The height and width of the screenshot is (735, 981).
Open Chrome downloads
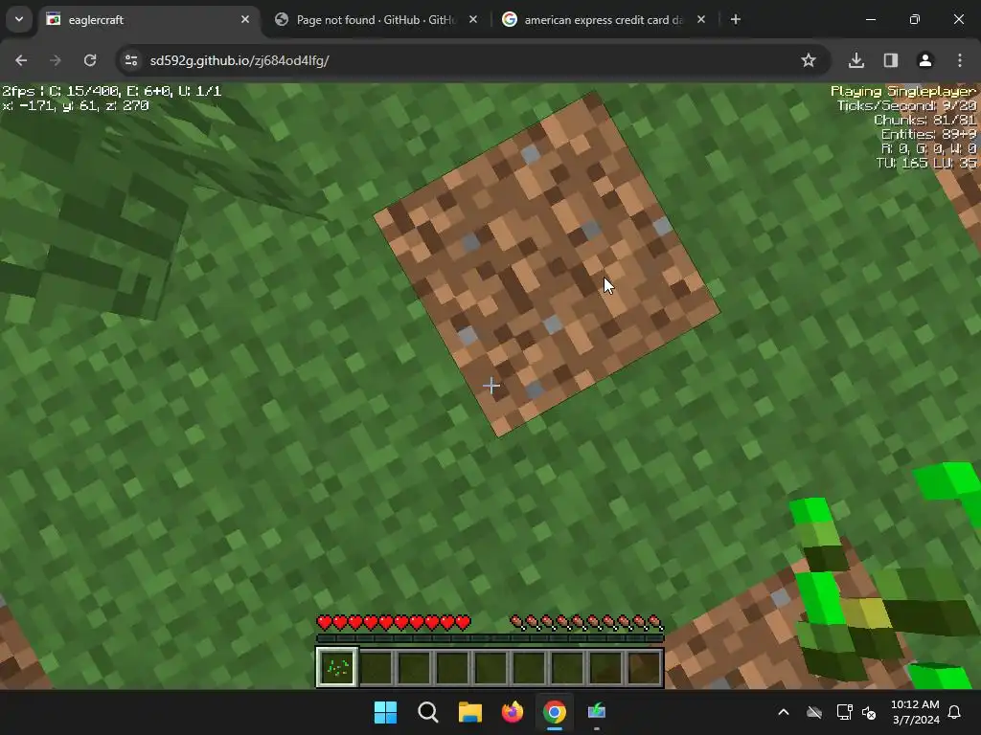click(x=856, y=60)
